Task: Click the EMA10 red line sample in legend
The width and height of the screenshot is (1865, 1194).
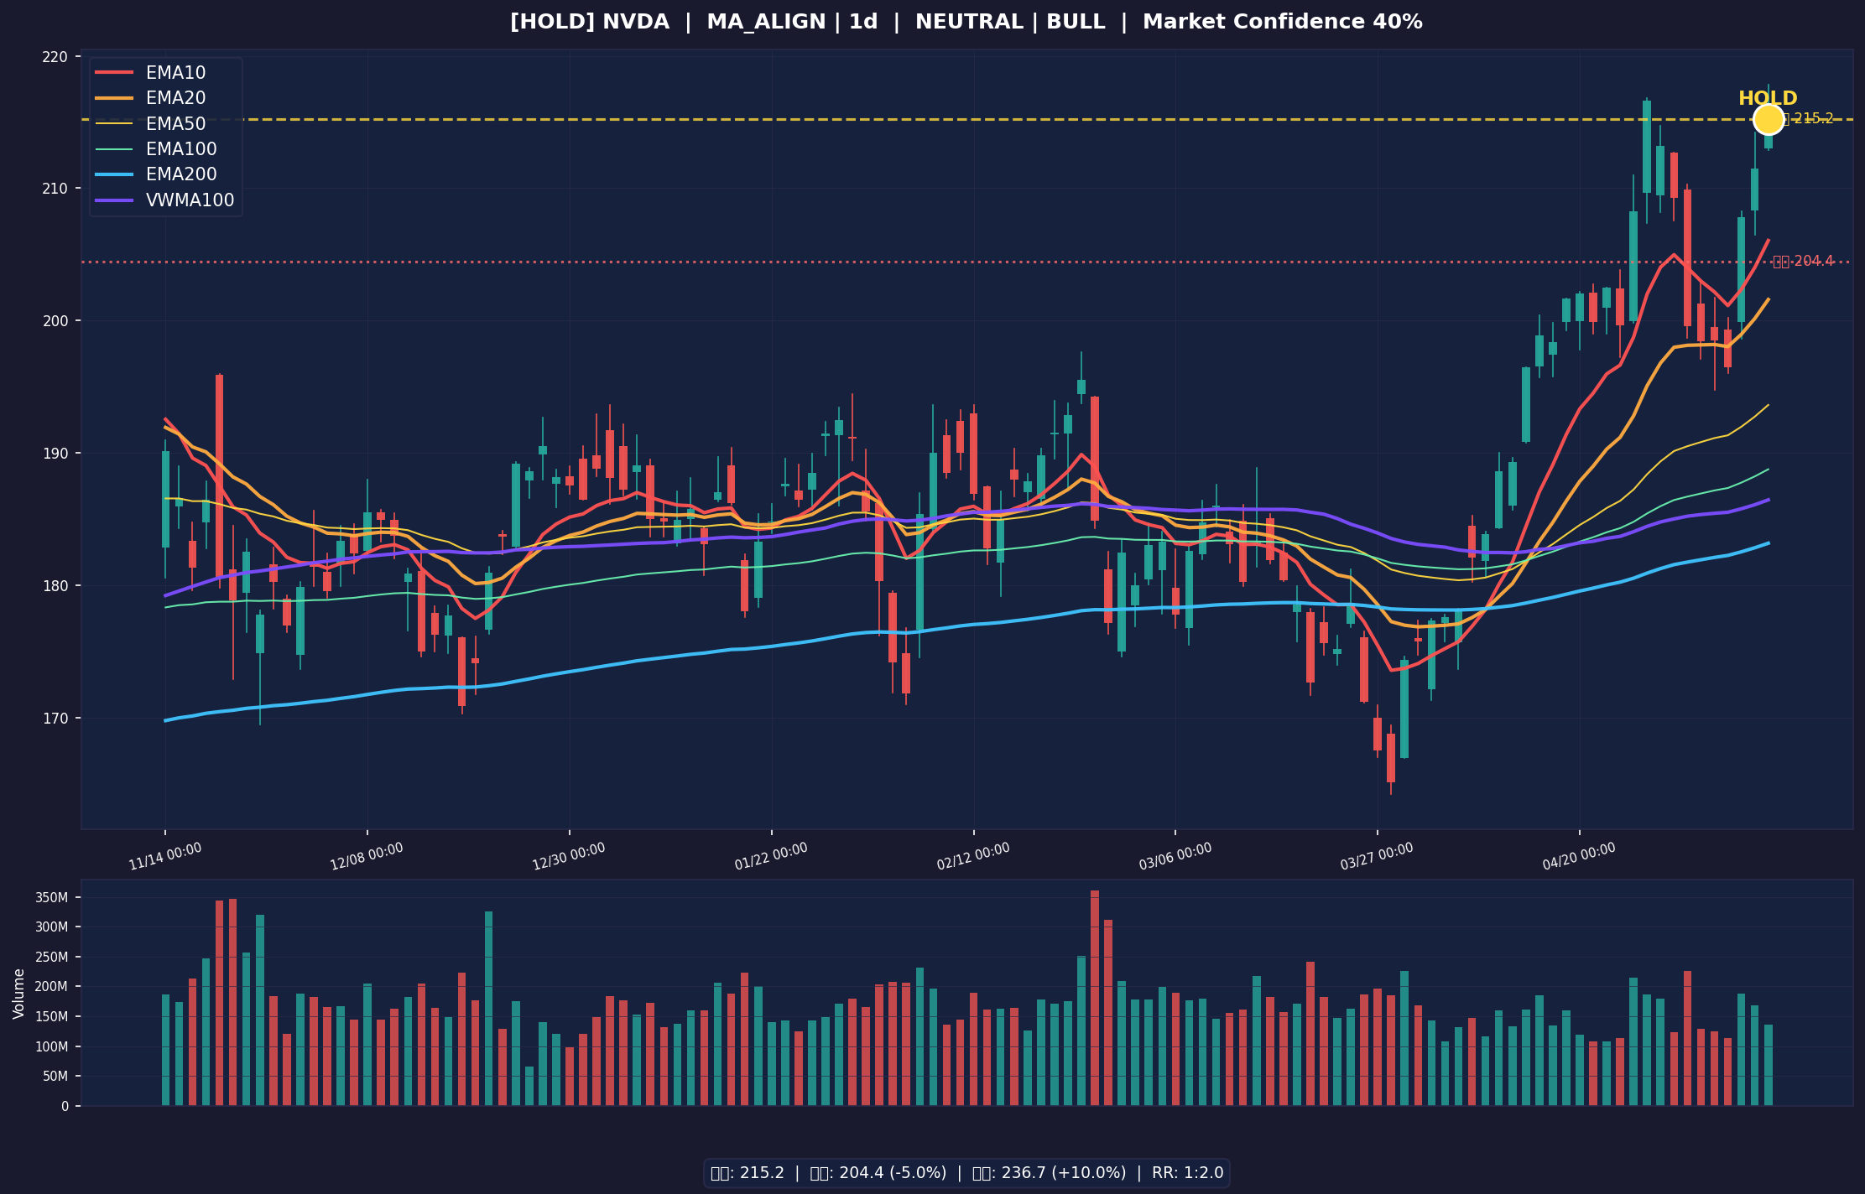Action: click(115, 73)
